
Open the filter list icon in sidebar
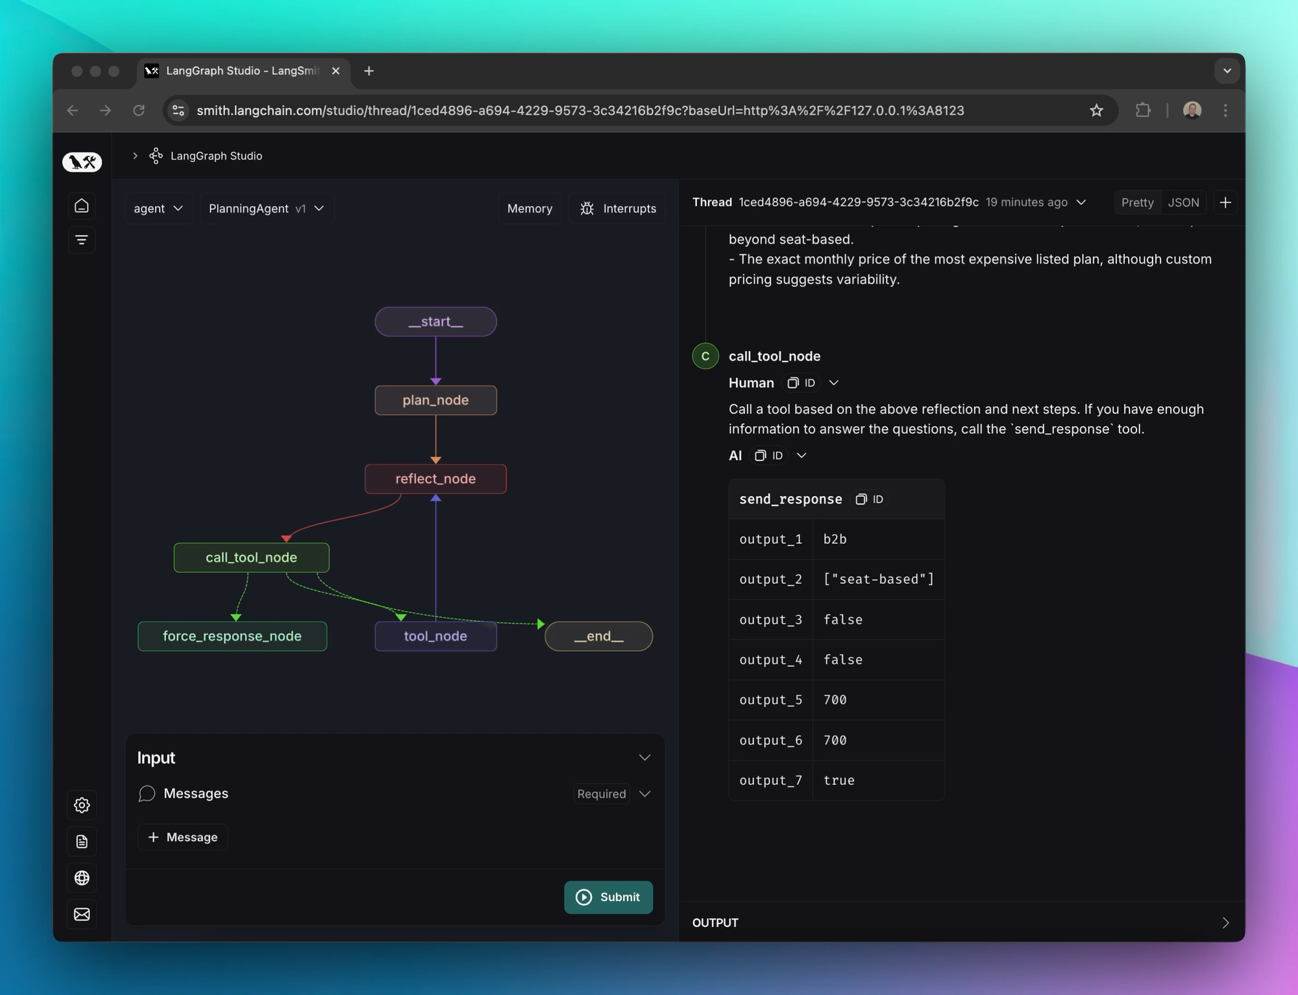point(82,240)
